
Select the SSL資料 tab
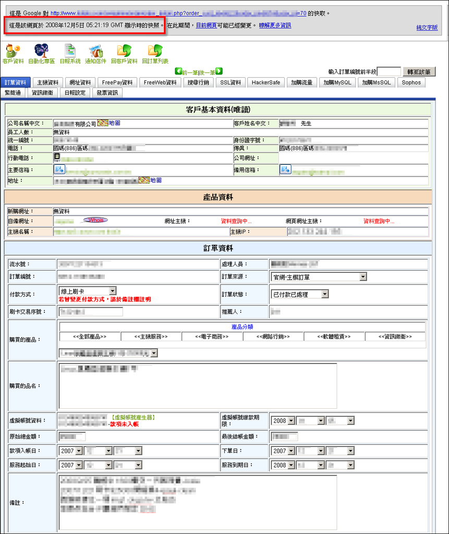coord(230,82)
